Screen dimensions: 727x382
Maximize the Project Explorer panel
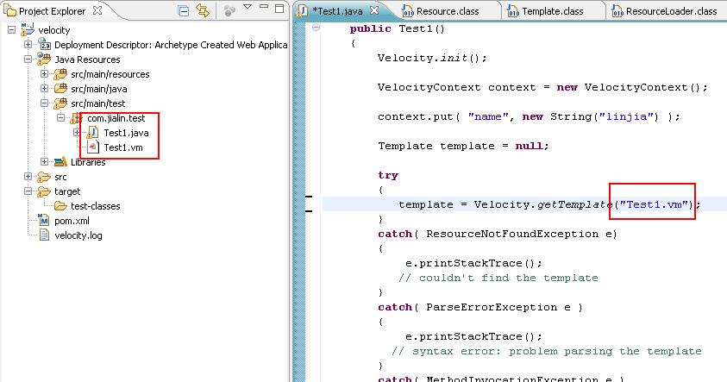point(279,8)
